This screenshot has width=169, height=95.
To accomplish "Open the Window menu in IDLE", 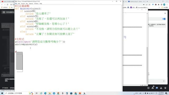I will click(36, 3).
